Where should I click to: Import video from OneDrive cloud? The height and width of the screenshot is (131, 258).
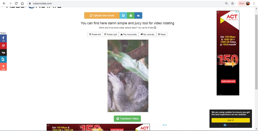(138, 15)
